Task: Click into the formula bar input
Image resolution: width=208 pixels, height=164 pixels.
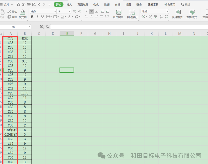Action: pos(129,27)
